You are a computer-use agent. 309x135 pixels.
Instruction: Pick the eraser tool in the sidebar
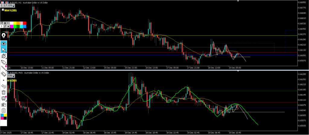[x=4, y=62]
